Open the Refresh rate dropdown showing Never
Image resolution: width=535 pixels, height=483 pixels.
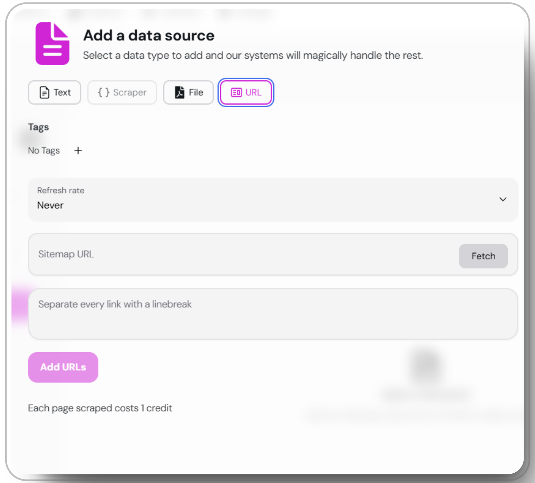point(273,200)
